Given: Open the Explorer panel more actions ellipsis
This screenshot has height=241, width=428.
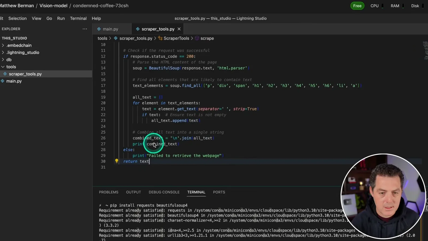Looking at the screenshot, I should 85,29.
